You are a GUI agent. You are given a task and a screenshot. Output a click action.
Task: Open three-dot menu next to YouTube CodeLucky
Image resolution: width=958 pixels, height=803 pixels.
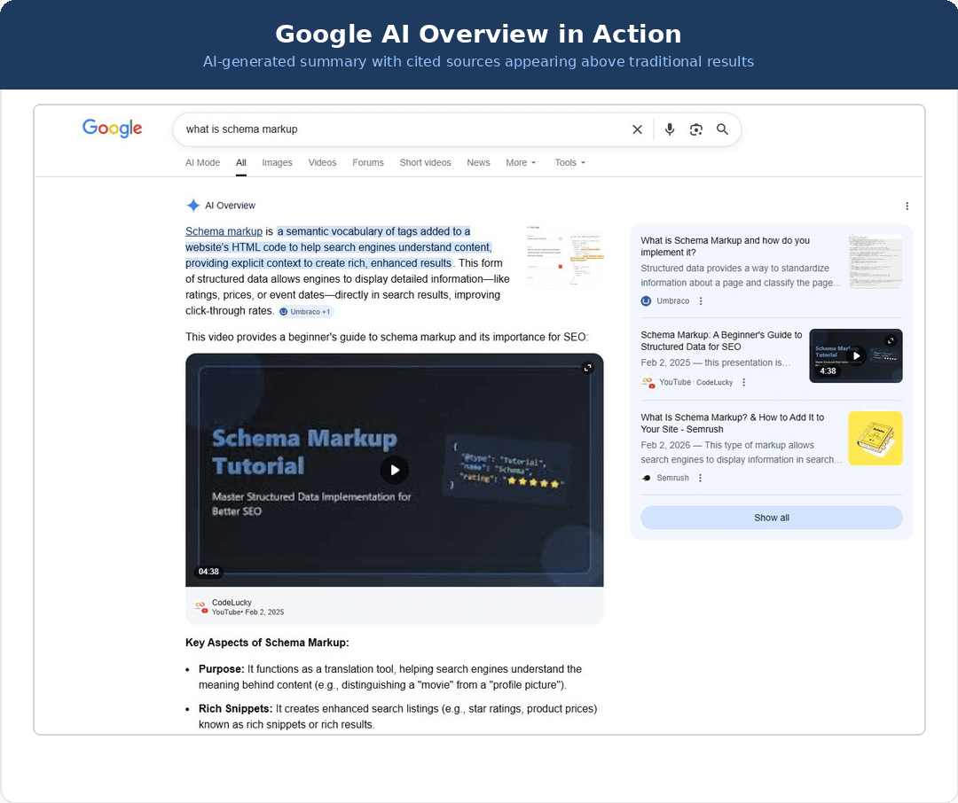tap(743, 382)
